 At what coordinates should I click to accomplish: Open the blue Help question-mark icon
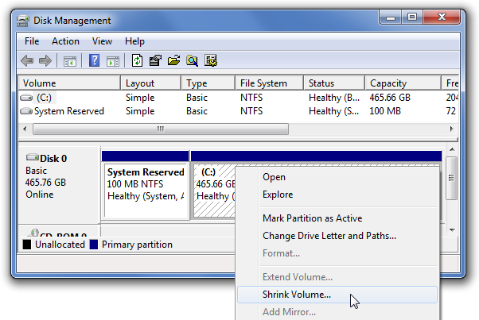point(94,60)
